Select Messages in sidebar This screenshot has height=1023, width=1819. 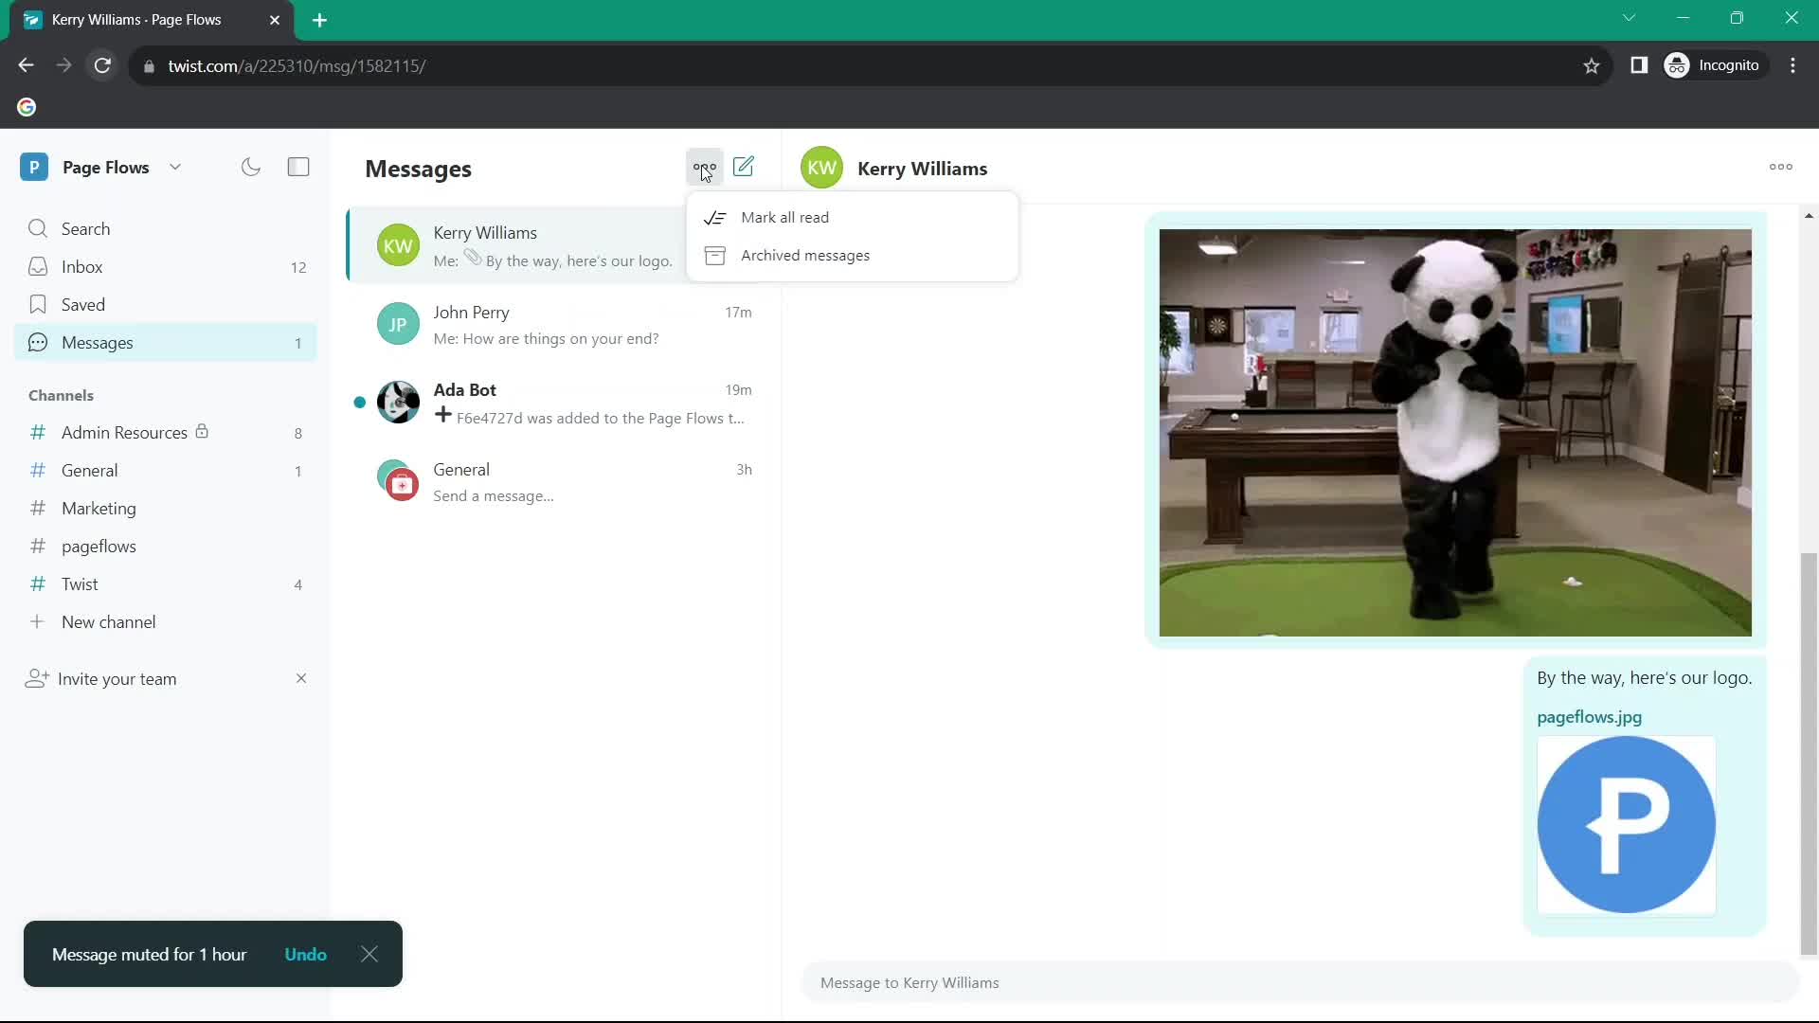[166, 342]
